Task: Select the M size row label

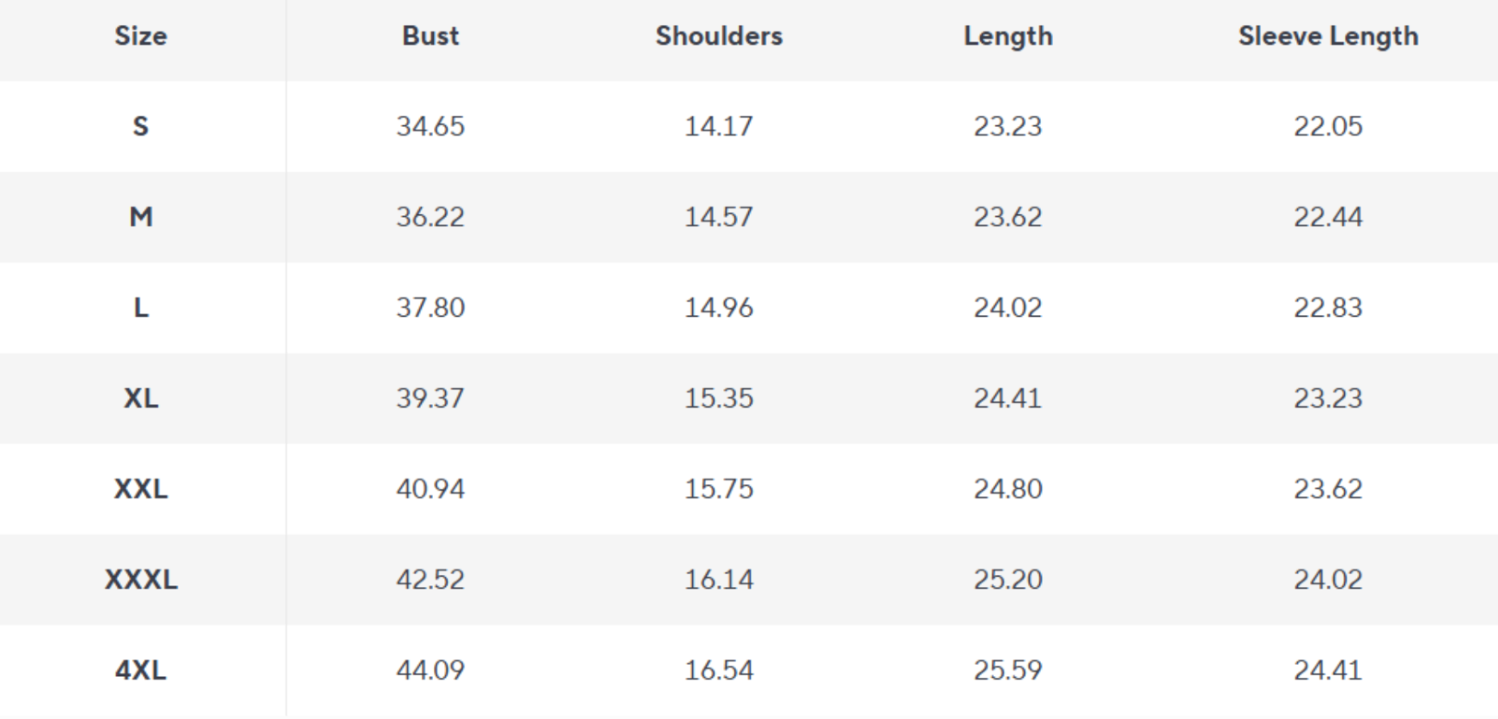Action: [x=141, y=217]
